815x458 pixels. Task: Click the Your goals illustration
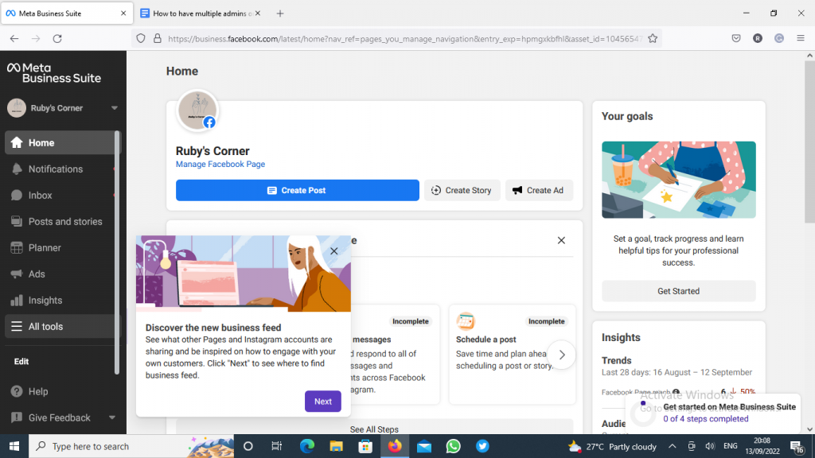(x=679, y=180)
